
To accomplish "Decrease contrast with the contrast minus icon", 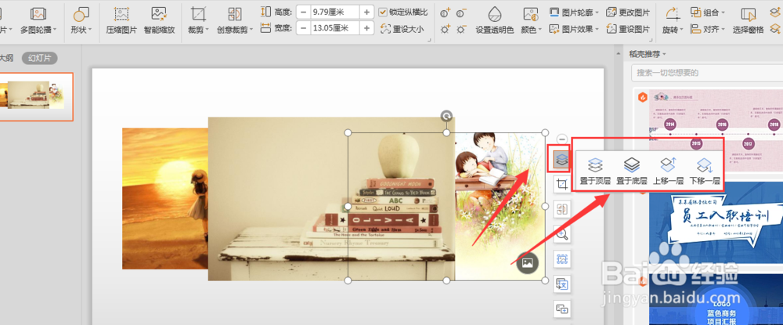I will coord(461,13).
